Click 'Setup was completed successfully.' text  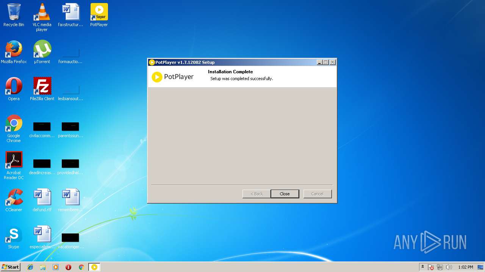[242, 79]
